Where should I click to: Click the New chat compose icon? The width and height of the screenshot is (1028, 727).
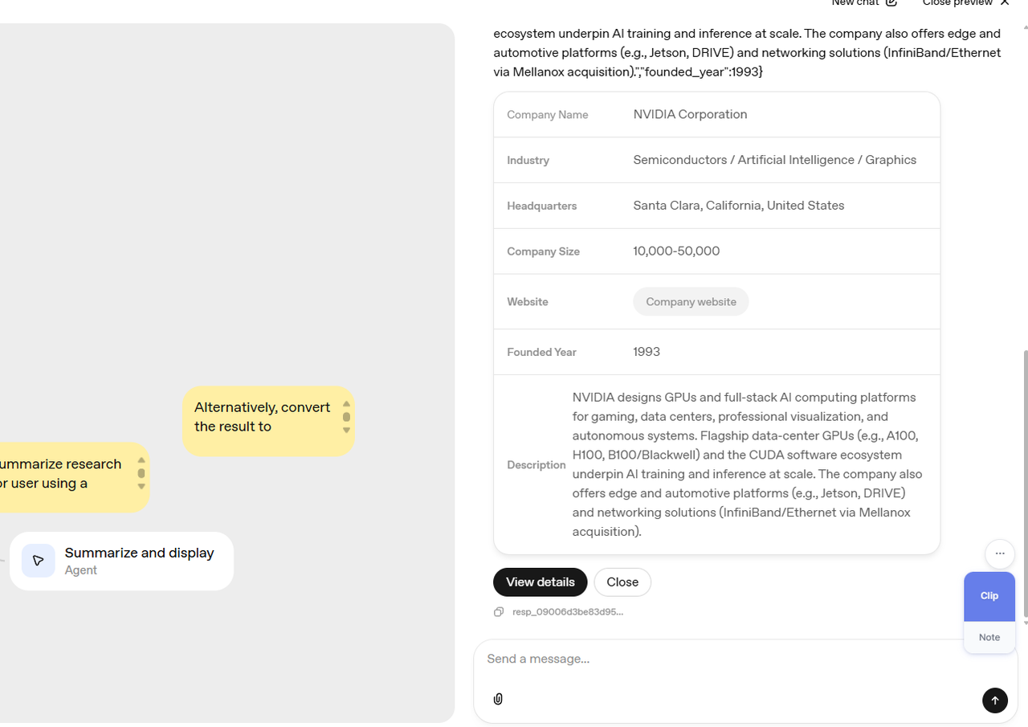point(891,3)
